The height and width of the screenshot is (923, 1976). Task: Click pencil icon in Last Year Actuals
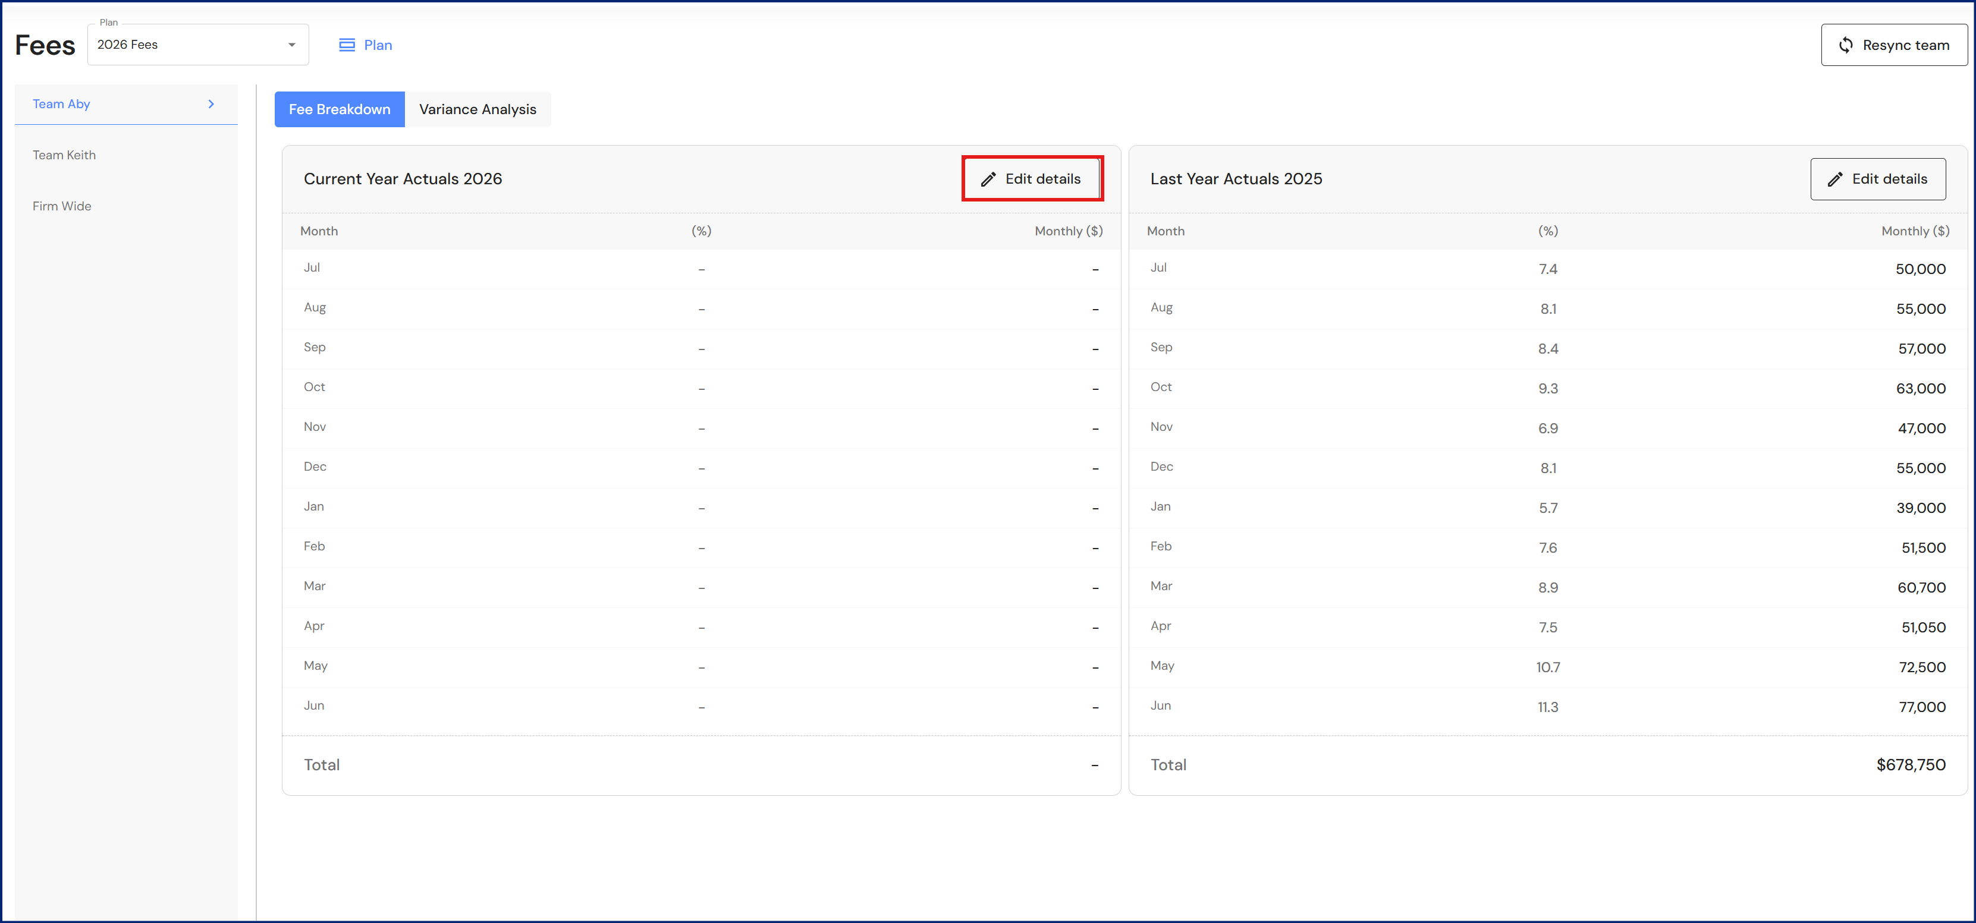coord(1835,179)
